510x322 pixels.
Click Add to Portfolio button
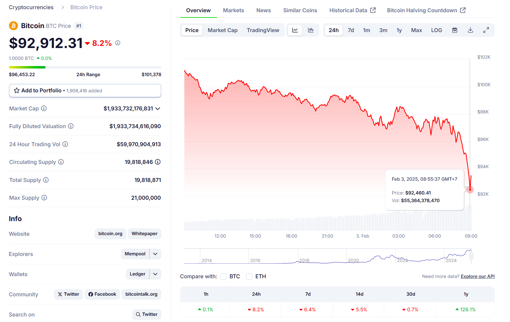coord(85,91)
